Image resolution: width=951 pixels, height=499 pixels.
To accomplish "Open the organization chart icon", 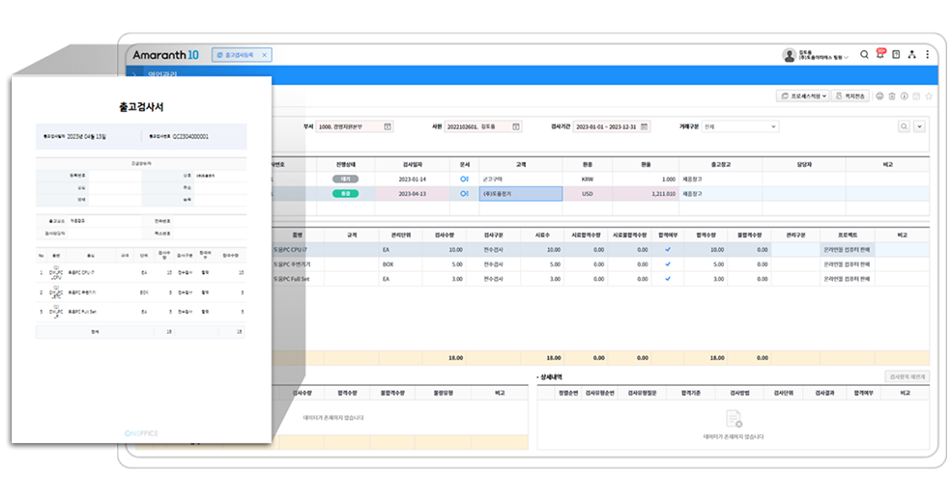I will click(x=911, y=54).
